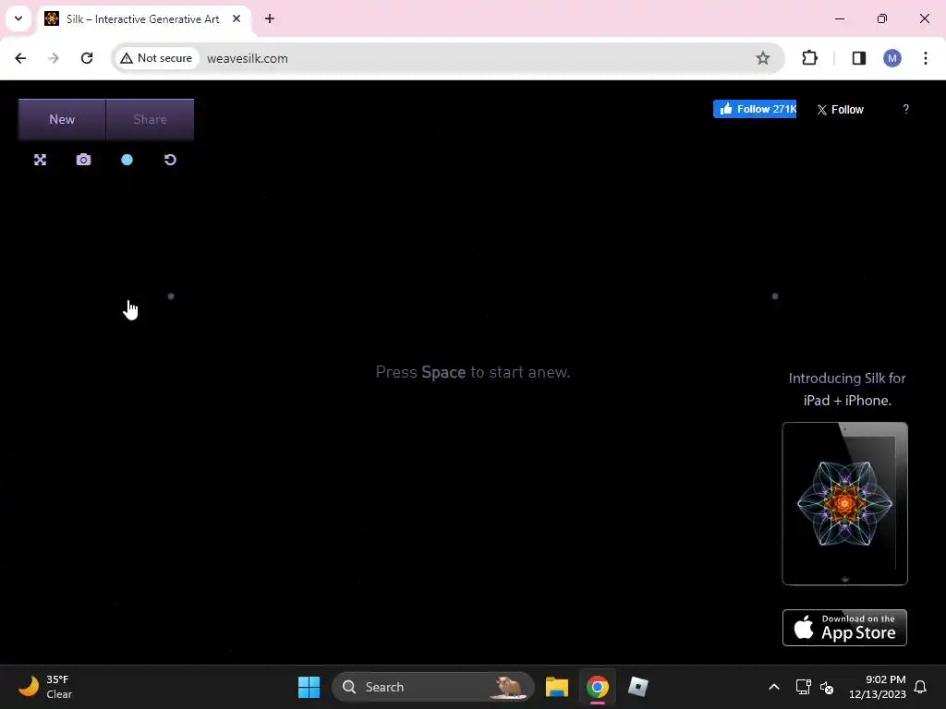
Task: Reload the weavesilk.com page
Action: (x=87, y=58)
